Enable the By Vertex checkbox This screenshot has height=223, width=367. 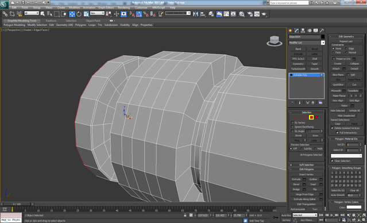292,122
